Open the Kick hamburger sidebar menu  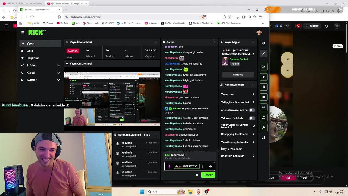tap(23, 32)
